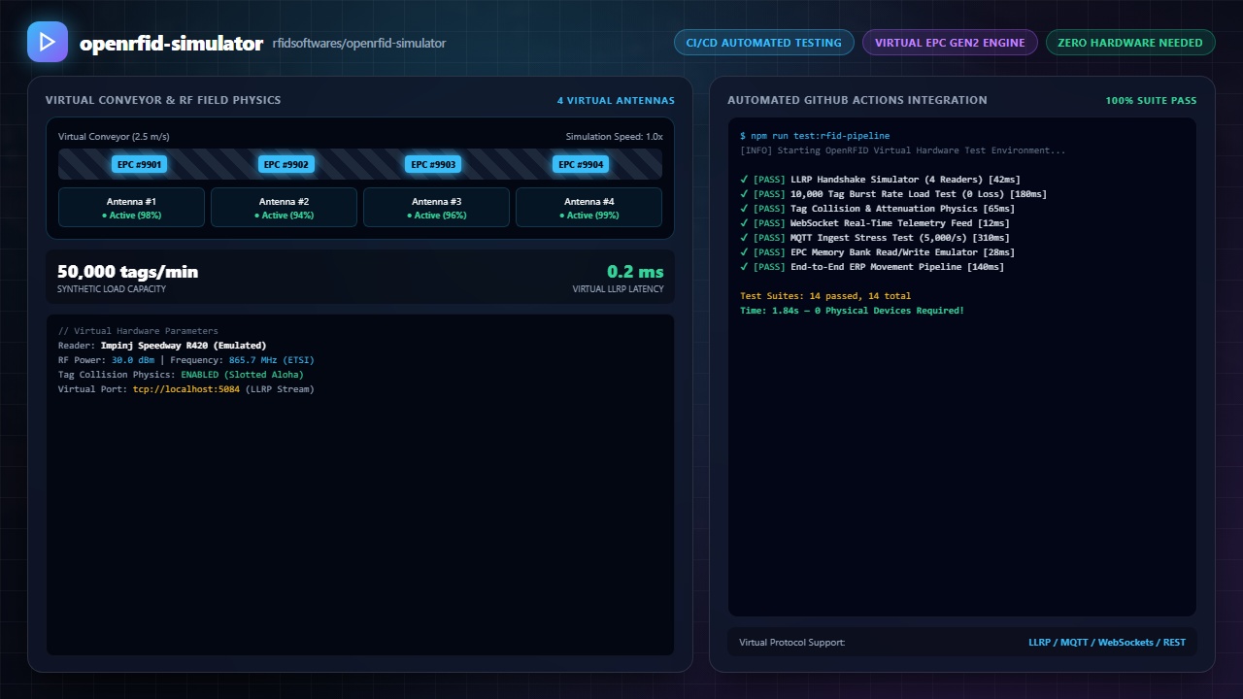
Task: Click the Automated GitHub Actions Integration heading
Action: tap(857, 100)
